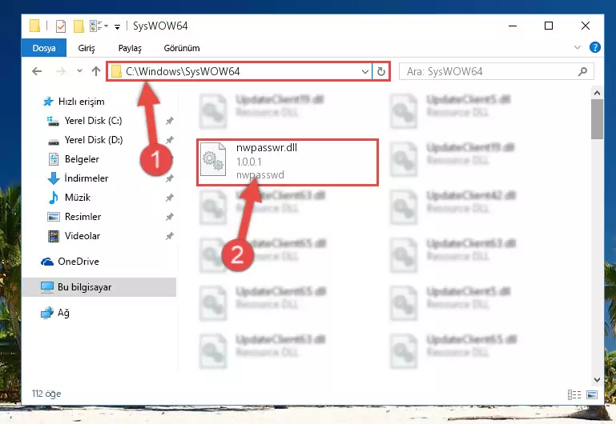Viewport: 616px width, 424px height.
Task: Click the Müzik note icon
Action: (x=54, y=198)
